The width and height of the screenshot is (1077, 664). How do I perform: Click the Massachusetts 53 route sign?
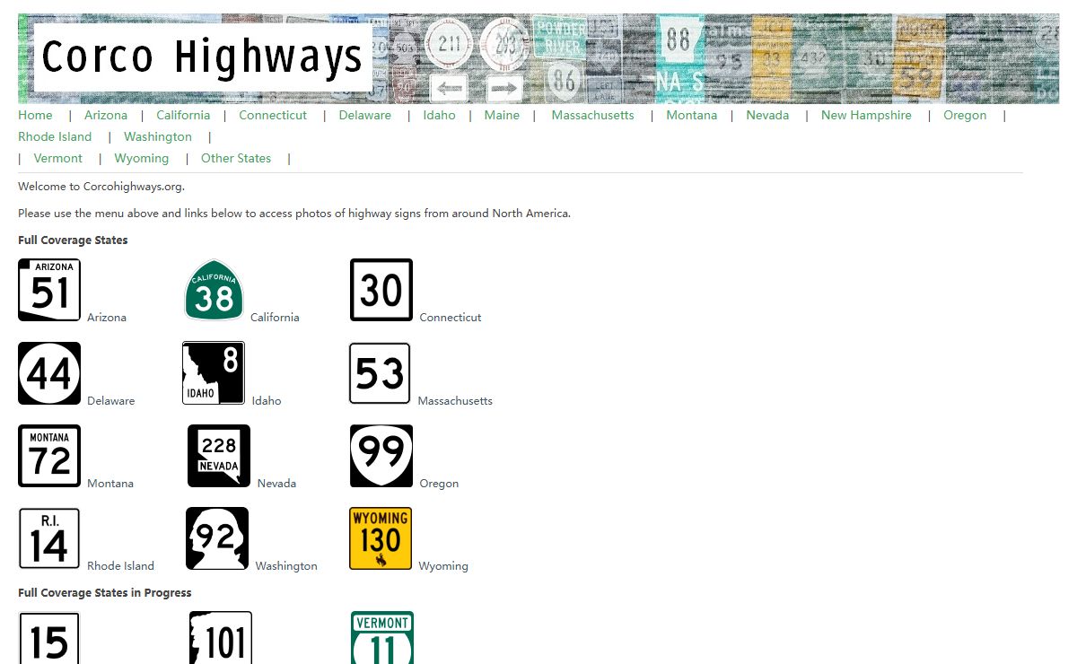click(x=380, y=373)
